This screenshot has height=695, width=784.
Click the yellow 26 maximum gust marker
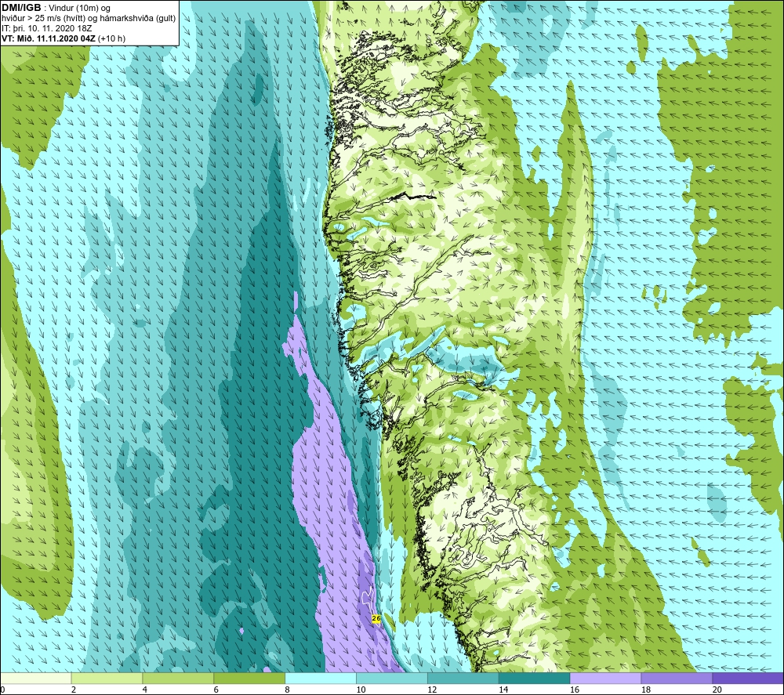coord(376,618)
